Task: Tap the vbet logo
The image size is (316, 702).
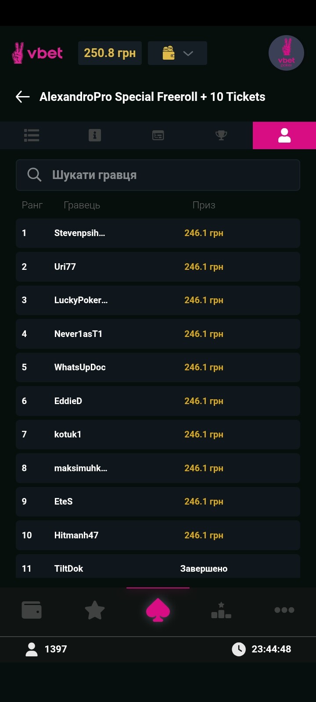Action: tap(38, 53)
